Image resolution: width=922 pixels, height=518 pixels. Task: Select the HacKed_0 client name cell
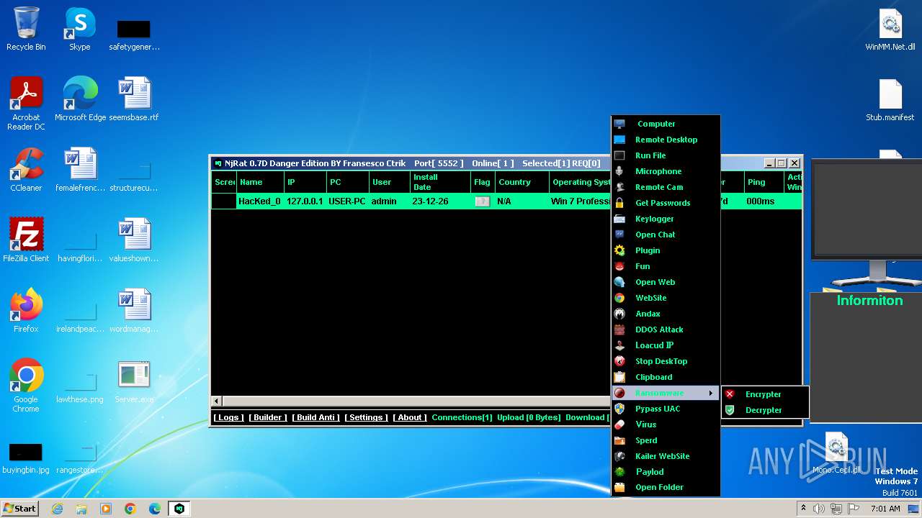[259, 201]
